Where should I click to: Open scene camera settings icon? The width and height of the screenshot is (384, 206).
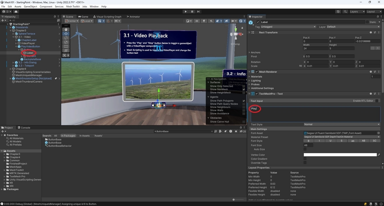point(234,21)
